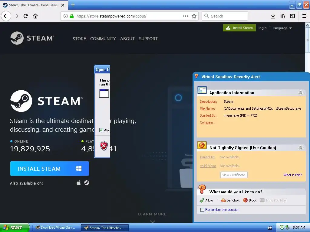
Task: Click the Application Information window icon
Action: (202, 91)
